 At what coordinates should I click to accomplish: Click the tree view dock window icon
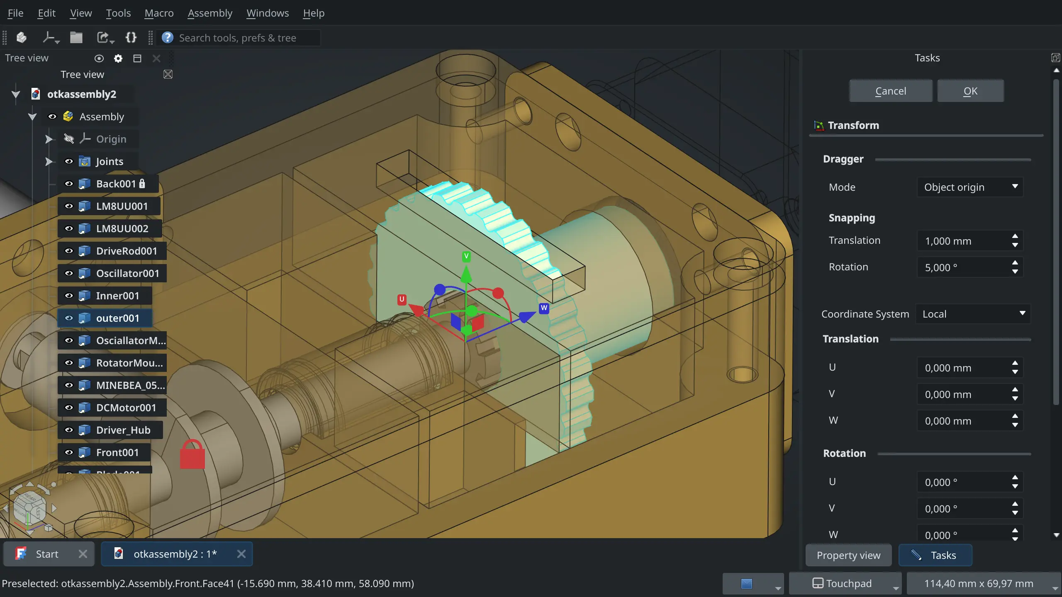[137, 58]
